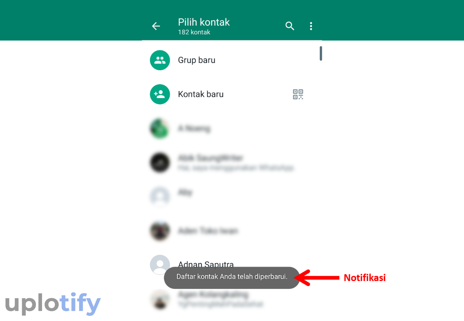Tap the third contact's grey placeholder avatar
Screen dimensions: 464x321
coord(160,197)
